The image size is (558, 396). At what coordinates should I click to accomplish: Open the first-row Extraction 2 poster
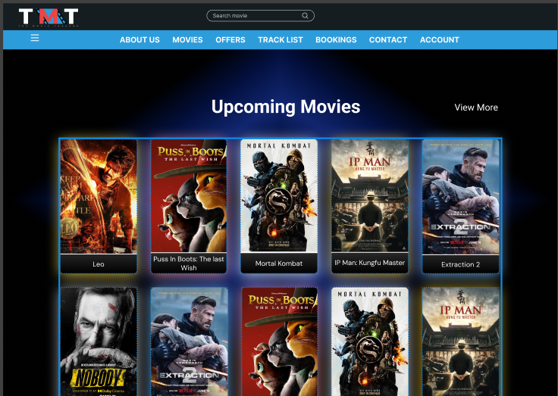460,197
